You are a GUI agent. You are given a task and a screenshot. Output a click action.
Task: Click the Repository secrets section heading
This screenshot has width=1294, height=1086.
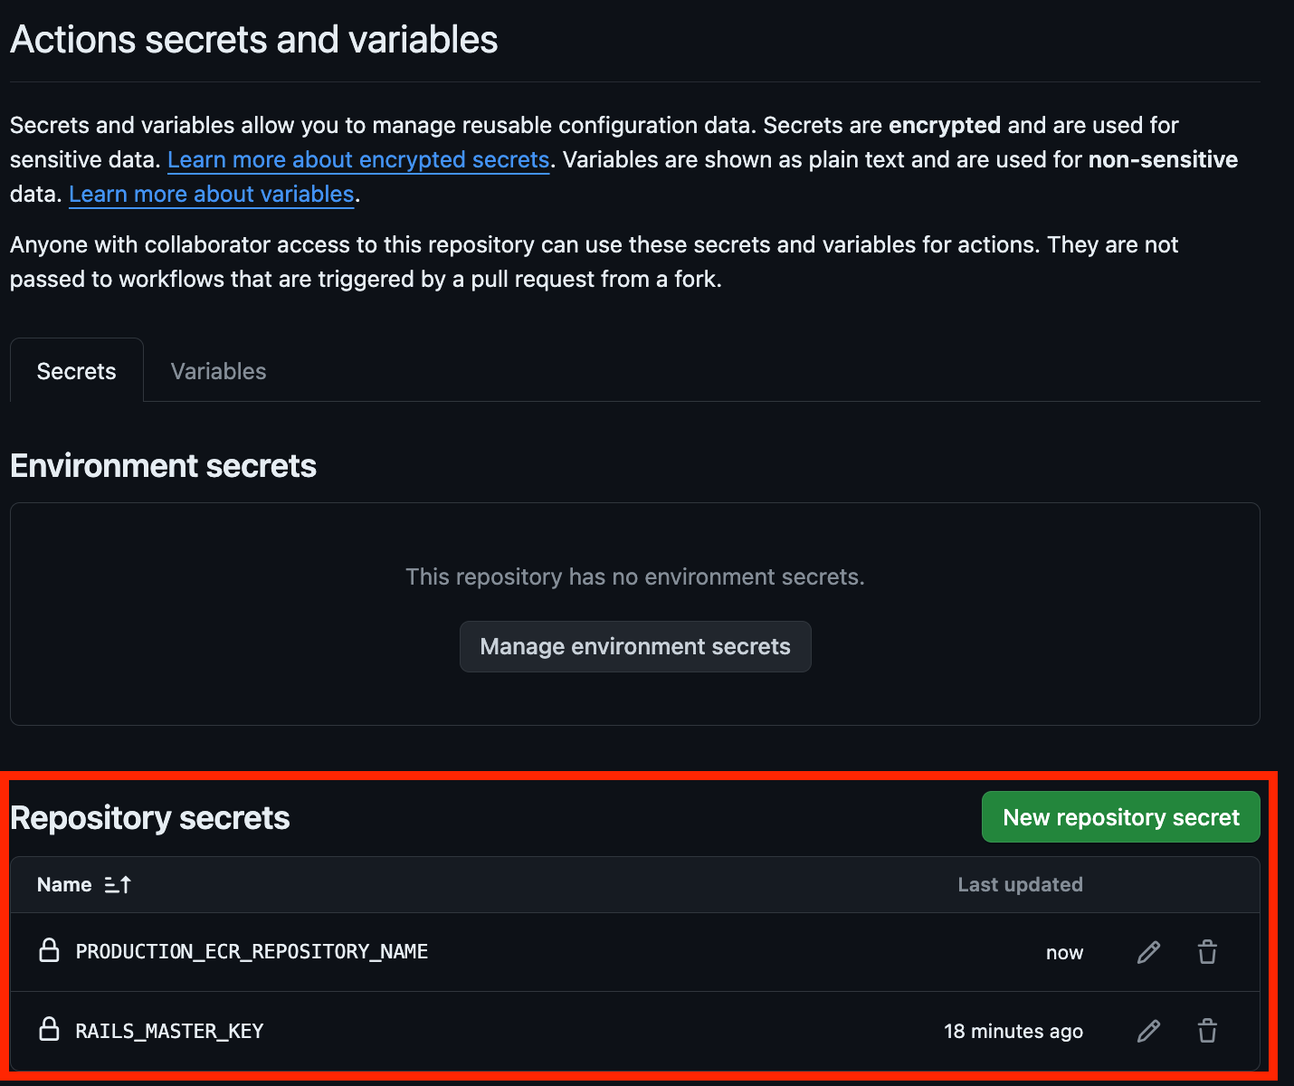point(149,816)
